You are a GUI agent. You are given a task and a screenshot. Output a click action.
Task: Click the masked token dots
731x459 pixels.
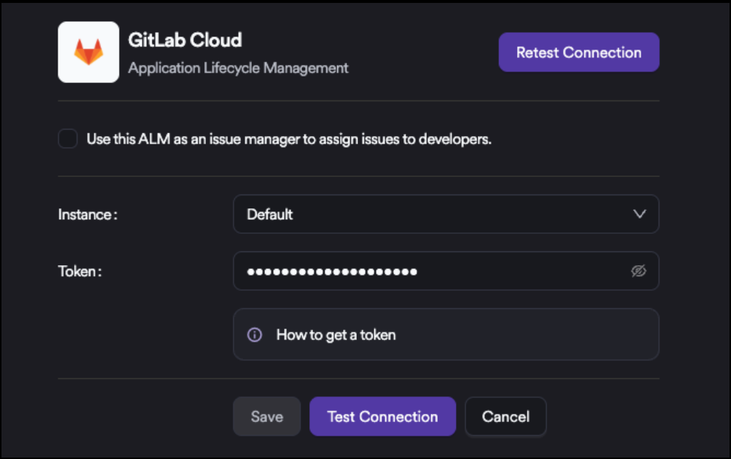point(332,272)
